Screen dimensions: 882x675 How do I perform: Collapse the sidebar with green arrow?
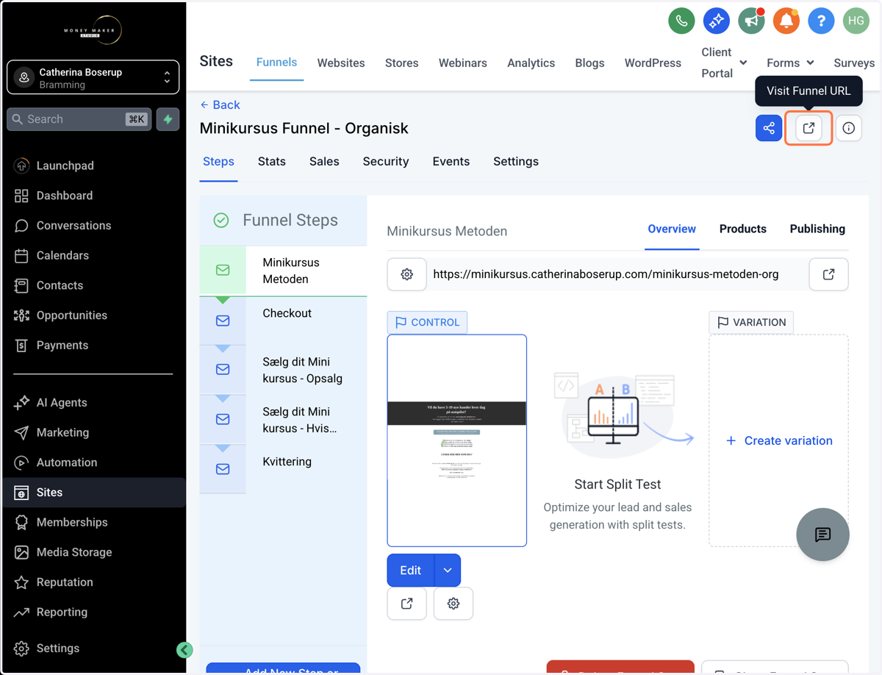tap(184, 649)
